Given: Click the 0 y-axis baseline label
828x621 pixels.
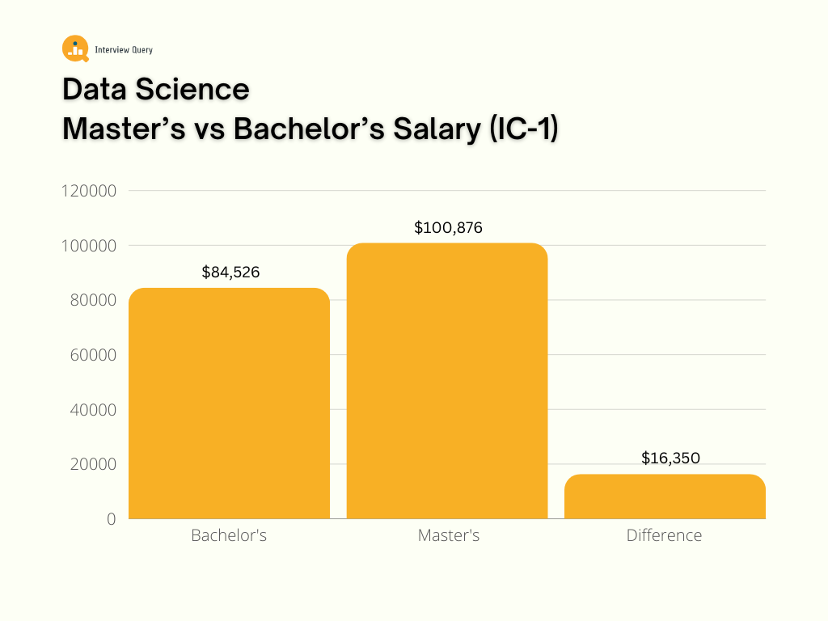Looking at the screenshot, I should click(112, 519).
